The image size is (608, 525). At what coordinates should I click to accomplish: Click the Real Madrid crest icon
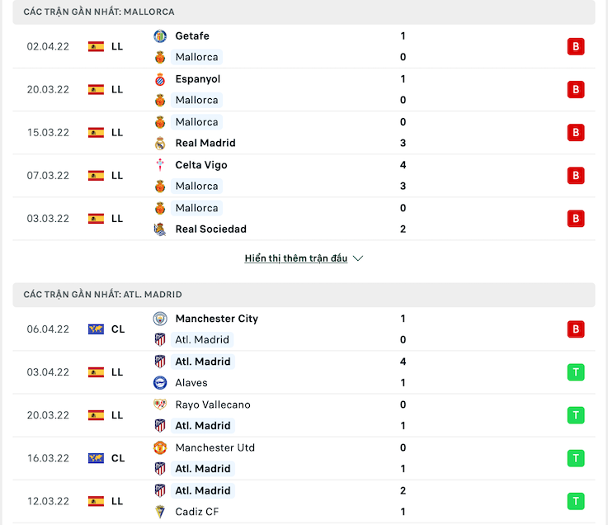pos(160,143)
